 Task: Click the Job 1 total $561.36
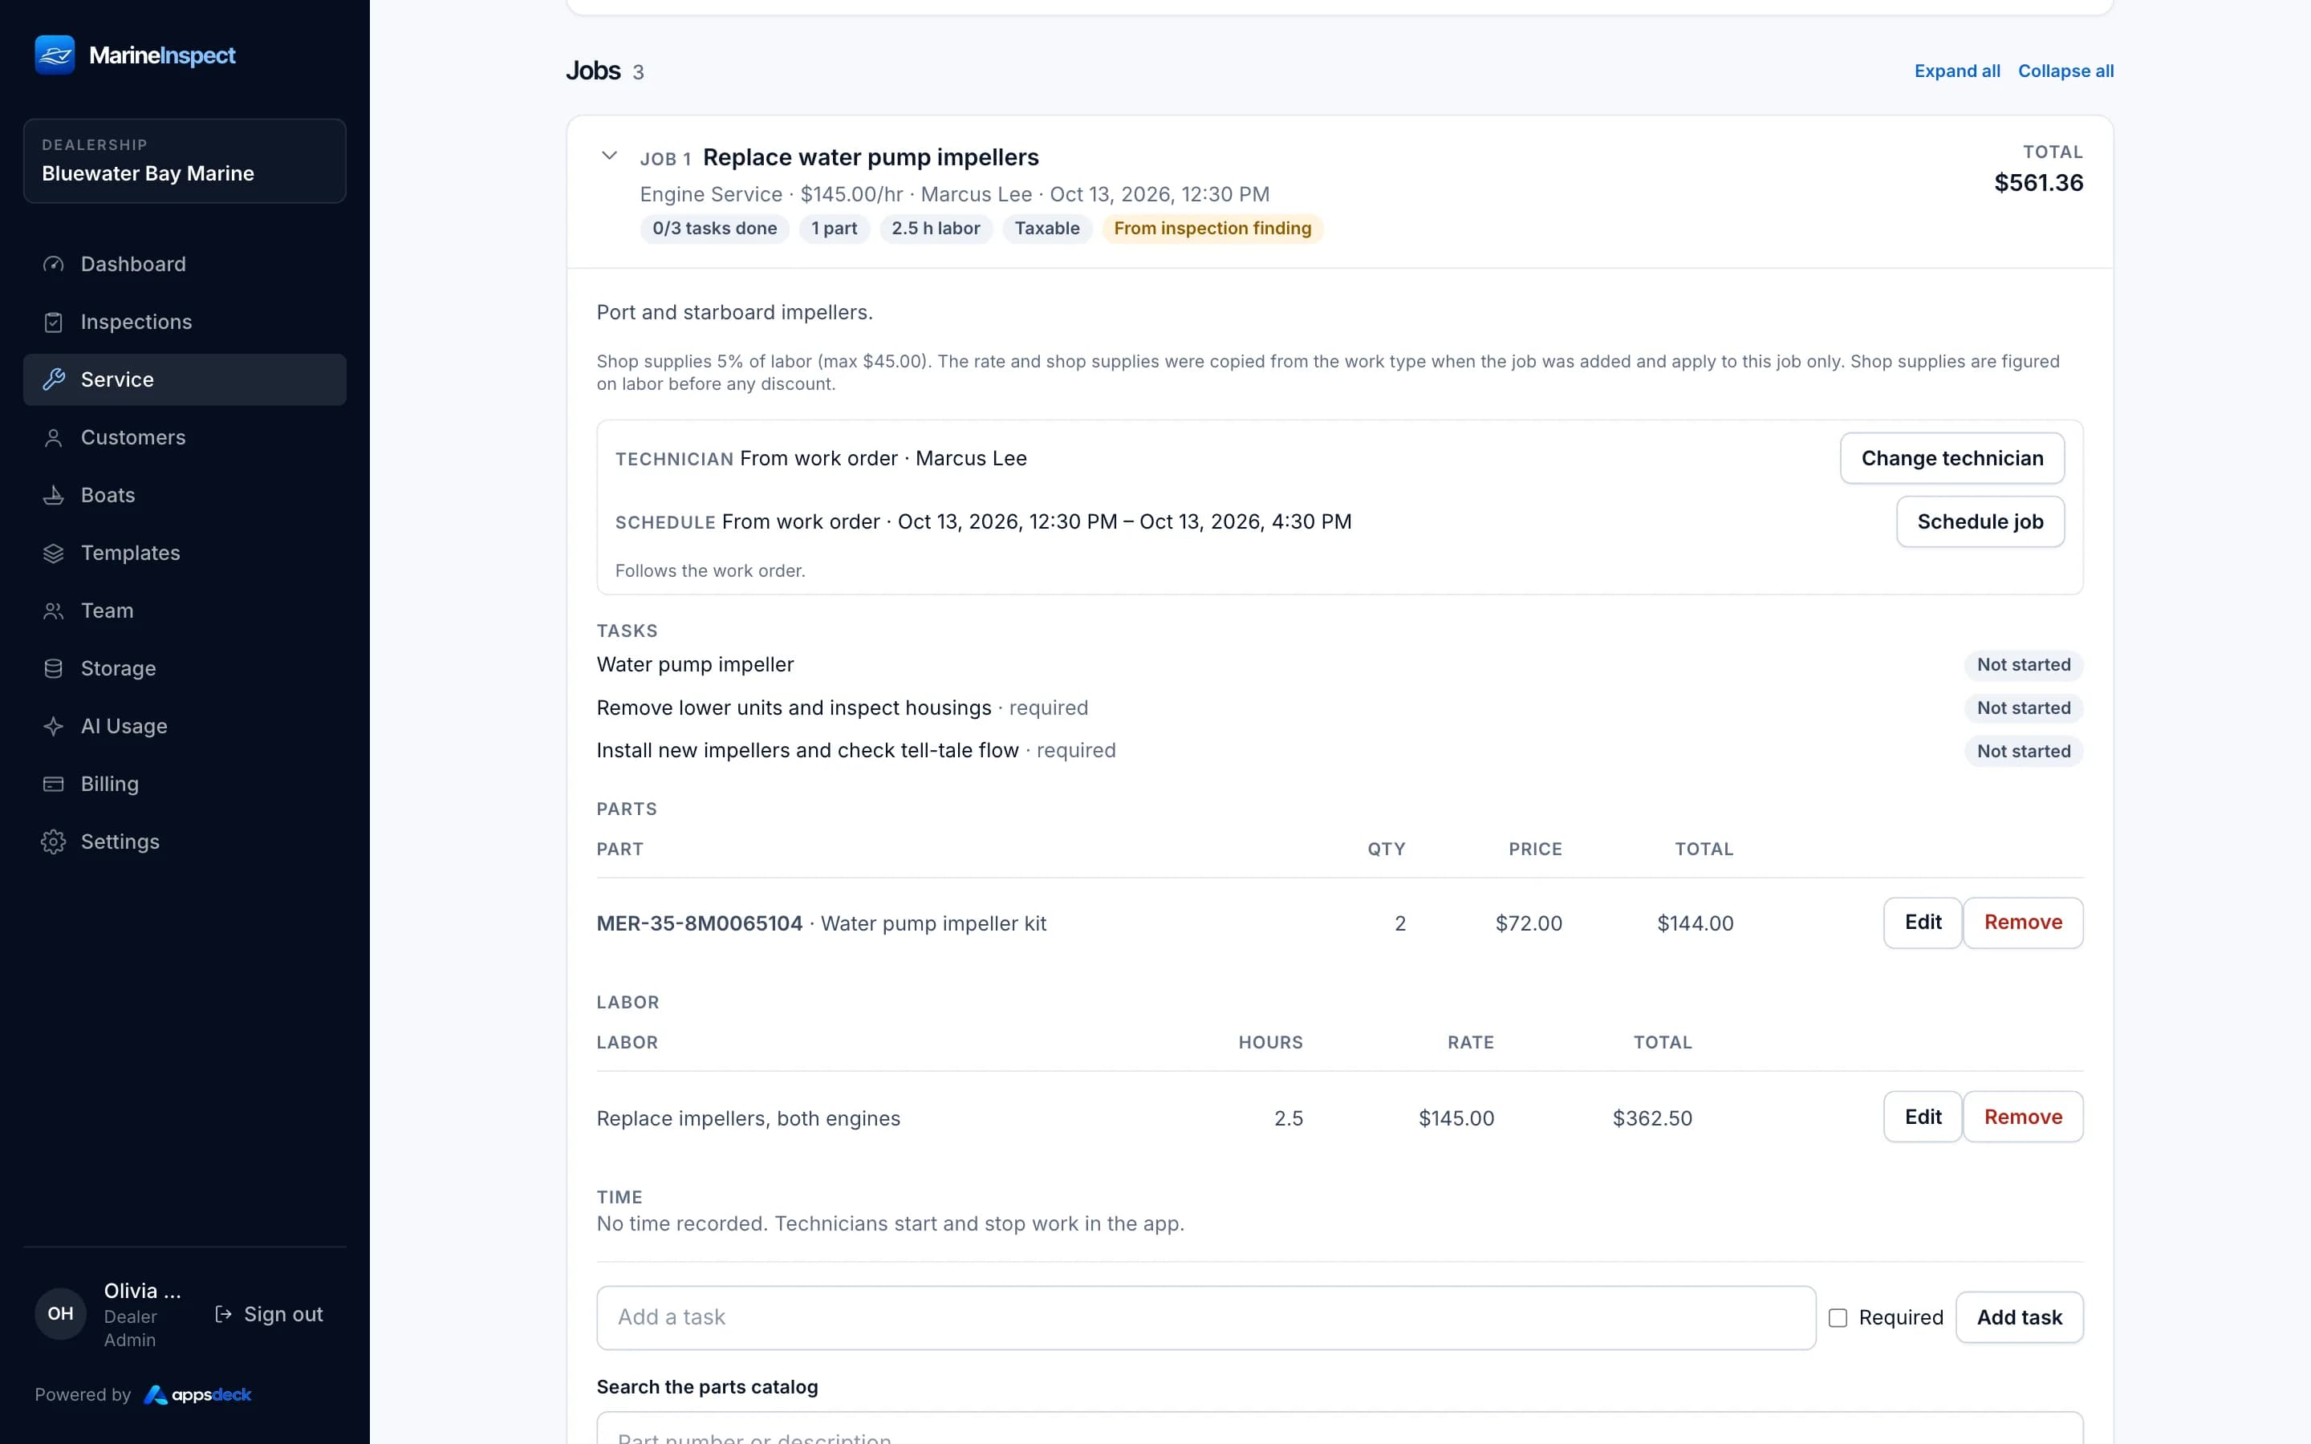pyautogui.click(x=2038, y=184)
